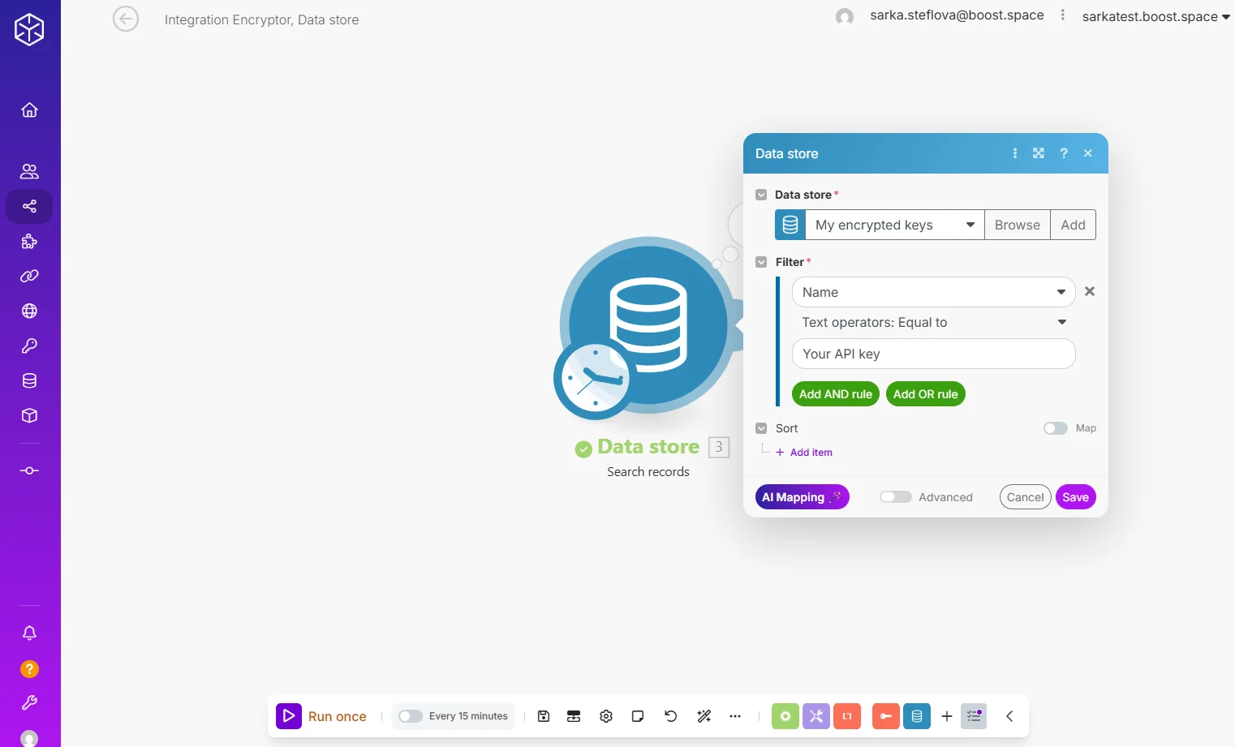The height and width of the screenshot is (747, 1235).
Task: Remove the Name filter rule with X
Action: [1090, 291]
